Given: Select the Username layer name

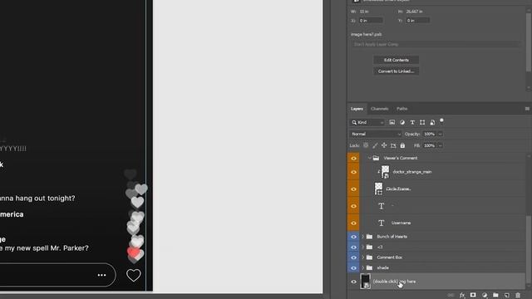Looking at the screenshot, I should (401, 223).
